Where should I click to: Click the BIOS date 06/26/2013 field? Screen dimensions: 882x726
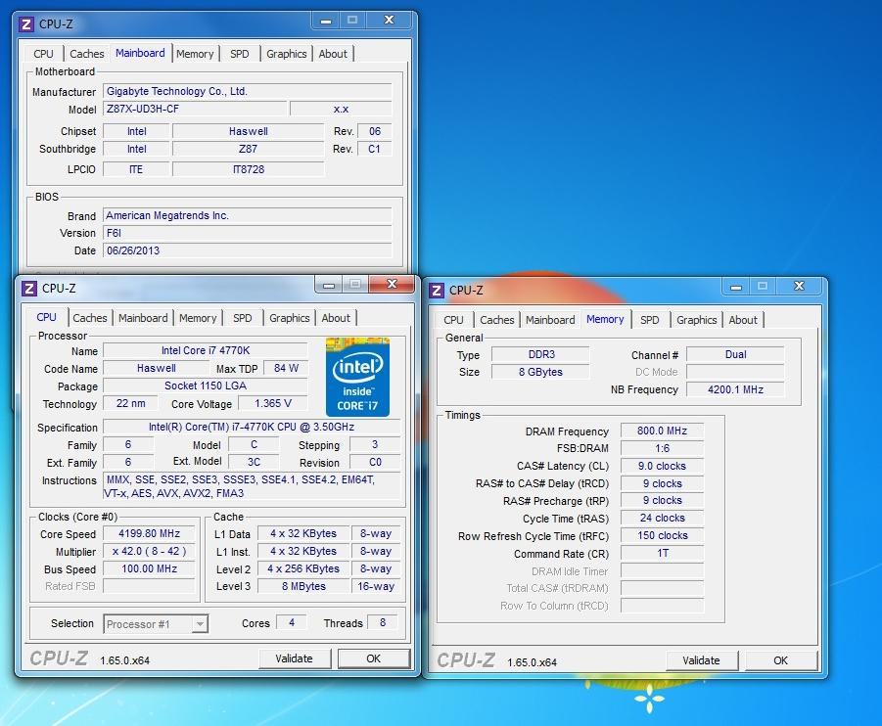point(248,250)
